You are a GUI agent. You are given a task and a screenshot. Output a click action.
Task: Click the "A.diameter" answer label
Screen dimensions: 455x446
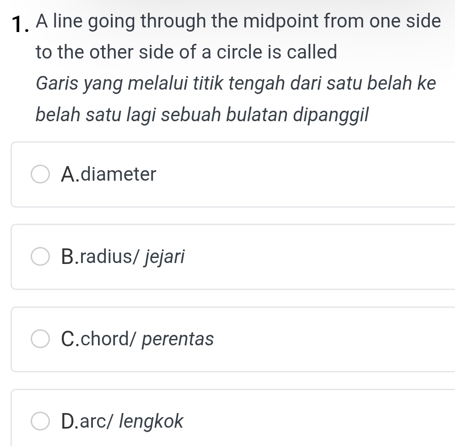pyautogui.click(x=108, y=174)
